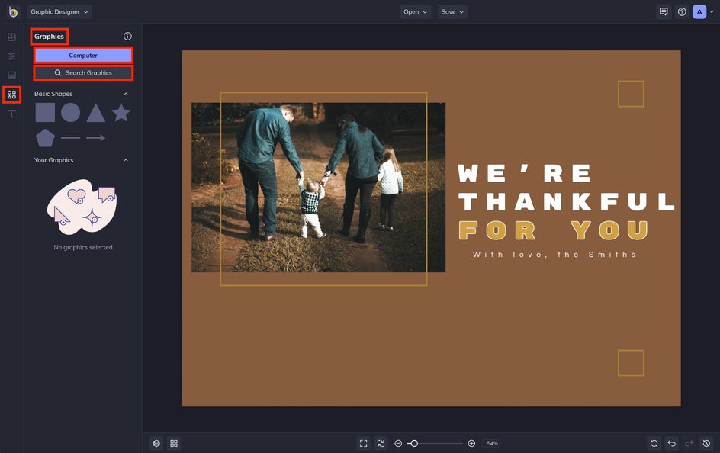This screenshot has width=720, height=453.
Task: Add a pentagon basic shape
Action: [45, 138]
